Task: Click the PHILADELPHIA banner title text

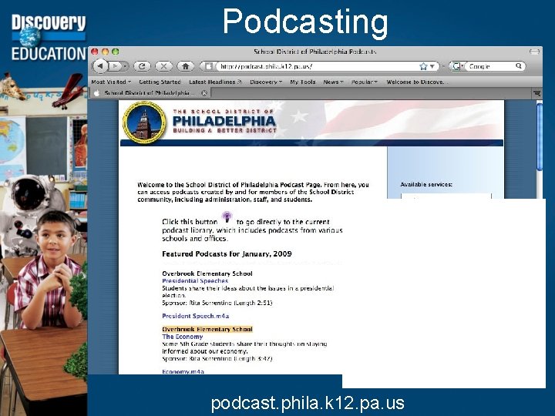Action: tap(224, 122)
